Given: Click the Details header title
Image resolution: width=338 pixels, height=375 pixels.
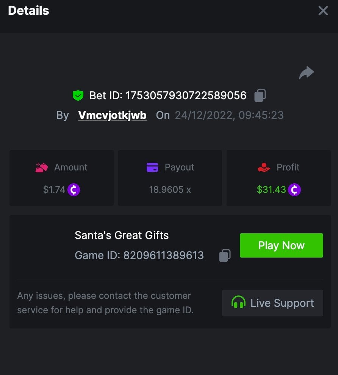Looking at the screenshot, I should 28,11.
